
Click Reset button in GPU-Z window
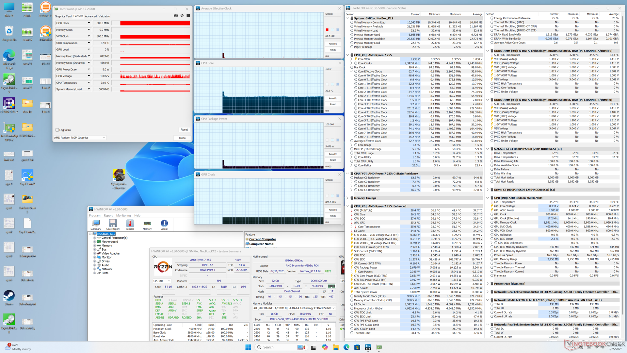[184, 130]
